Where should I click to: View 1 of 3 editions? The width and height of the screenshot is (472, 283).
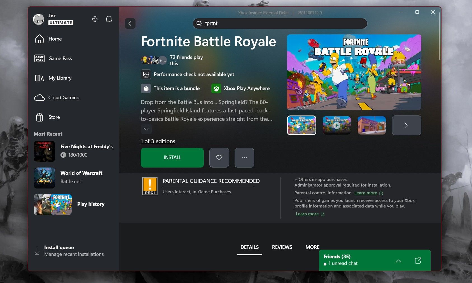coord(158,141)
